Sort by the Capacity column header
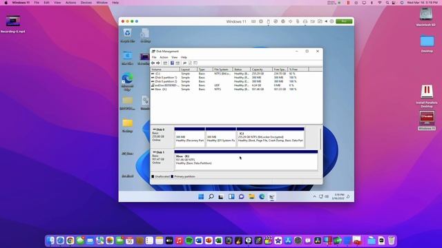Viewport: 442px width, 248px height. click(261, 69)
